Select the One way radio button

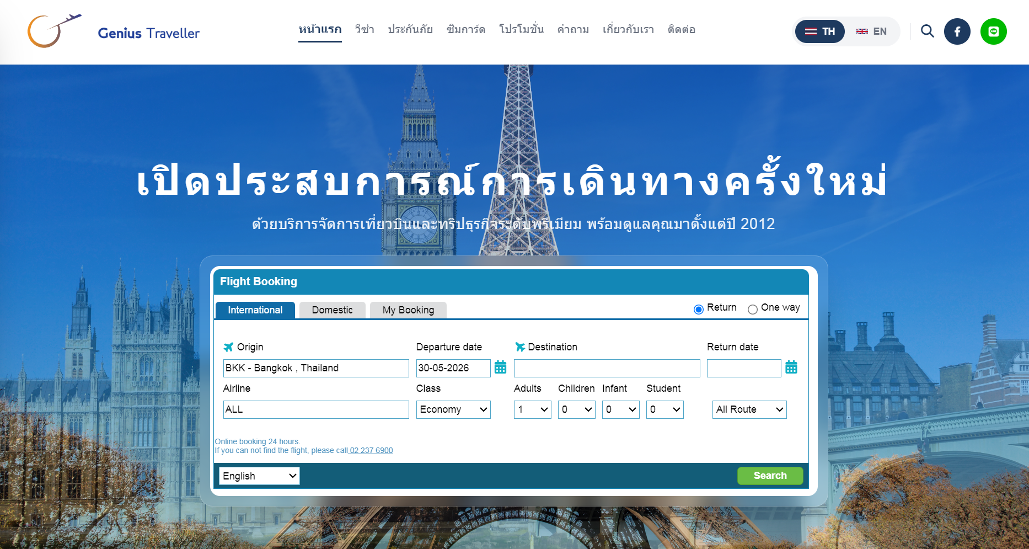(752, 309)
